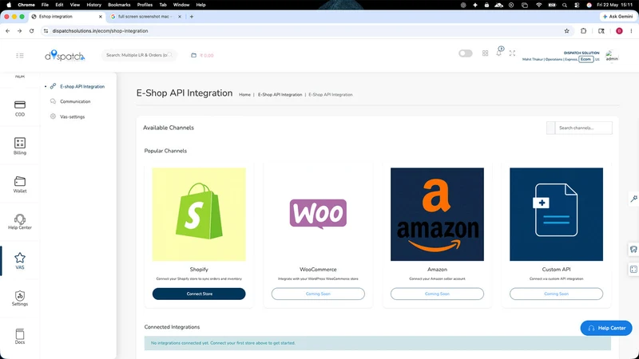Image resolution: width=639 pixels, height=359 pixels.
Task: Open the Communication submenu item
Action: click(x=75, y=101)
